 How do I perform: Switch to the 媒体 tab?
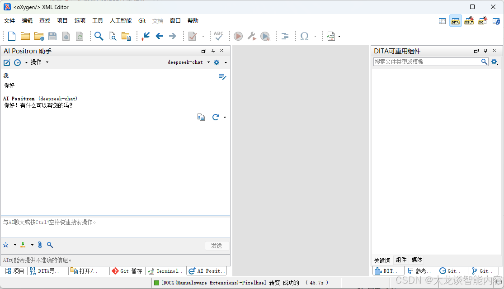click(x=417, y=260)
